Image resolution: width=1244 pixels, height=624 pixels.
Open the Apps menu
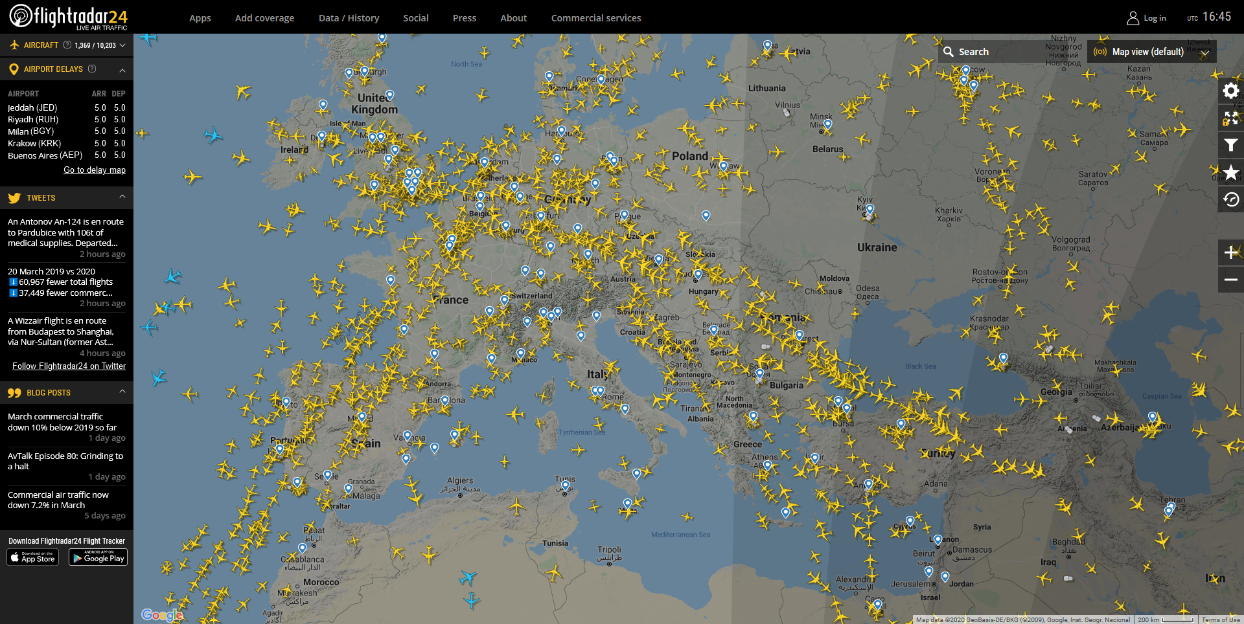pyautogui.click(x=200, y=18)
